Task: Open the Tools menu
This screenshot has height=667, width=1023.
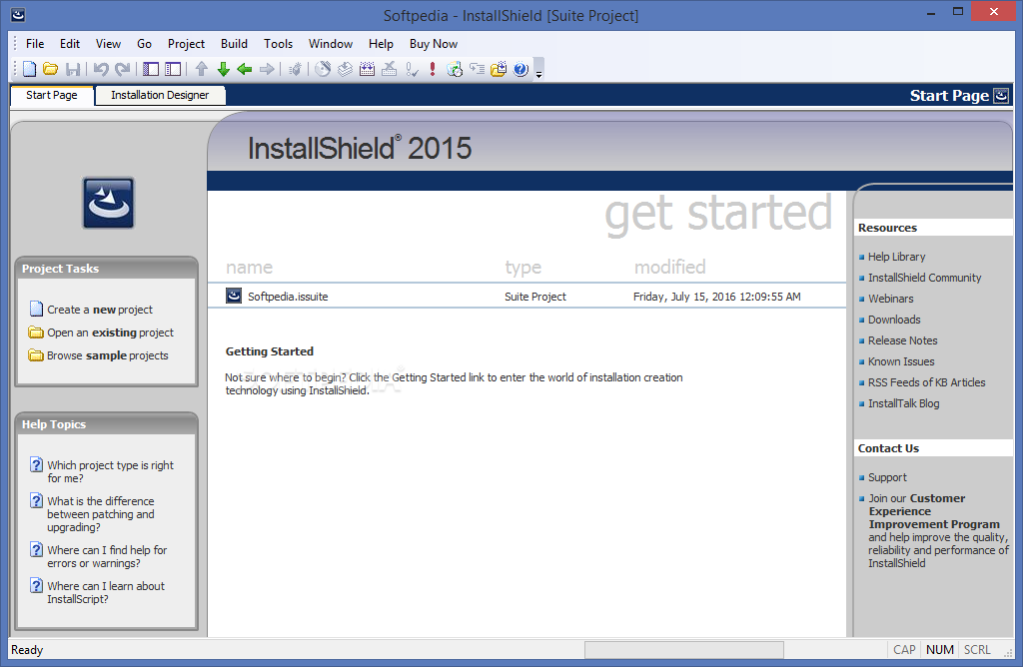Action: tap(278, 44)
